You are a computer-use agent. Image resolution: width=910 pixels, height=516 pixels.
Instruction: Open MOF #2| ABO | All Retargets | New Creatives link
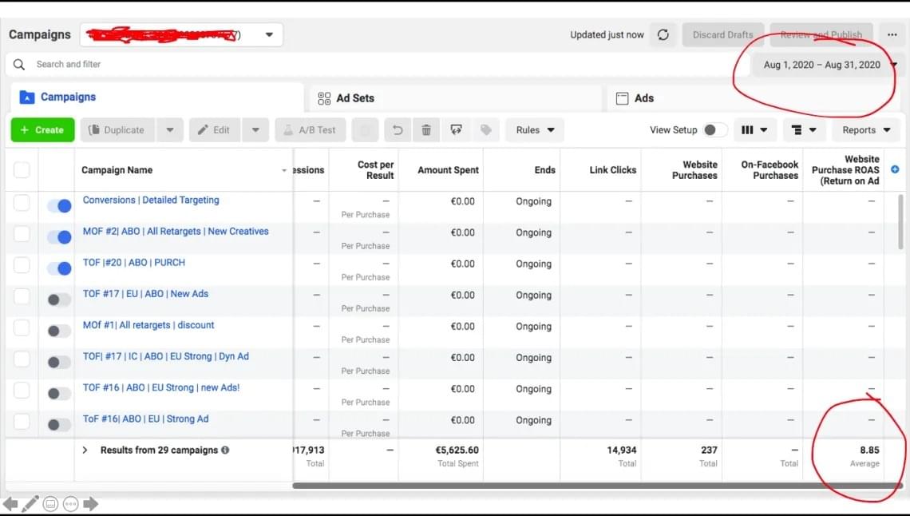click(176, 231)
